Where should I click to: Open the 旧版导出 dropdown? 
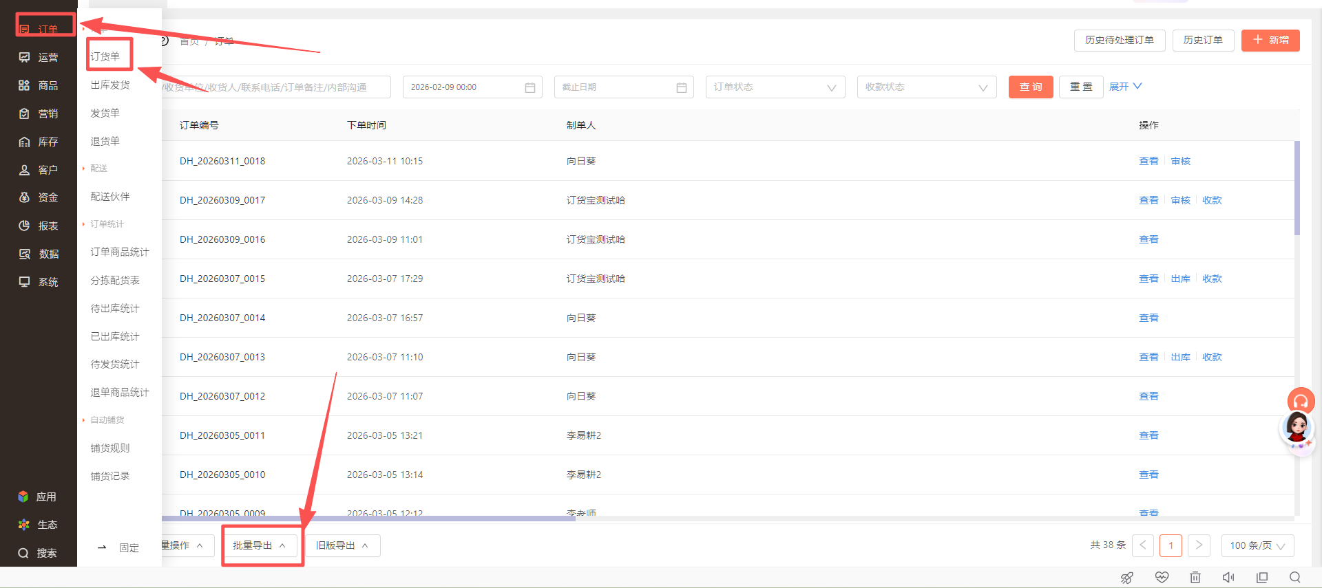[x=342, y=545]
